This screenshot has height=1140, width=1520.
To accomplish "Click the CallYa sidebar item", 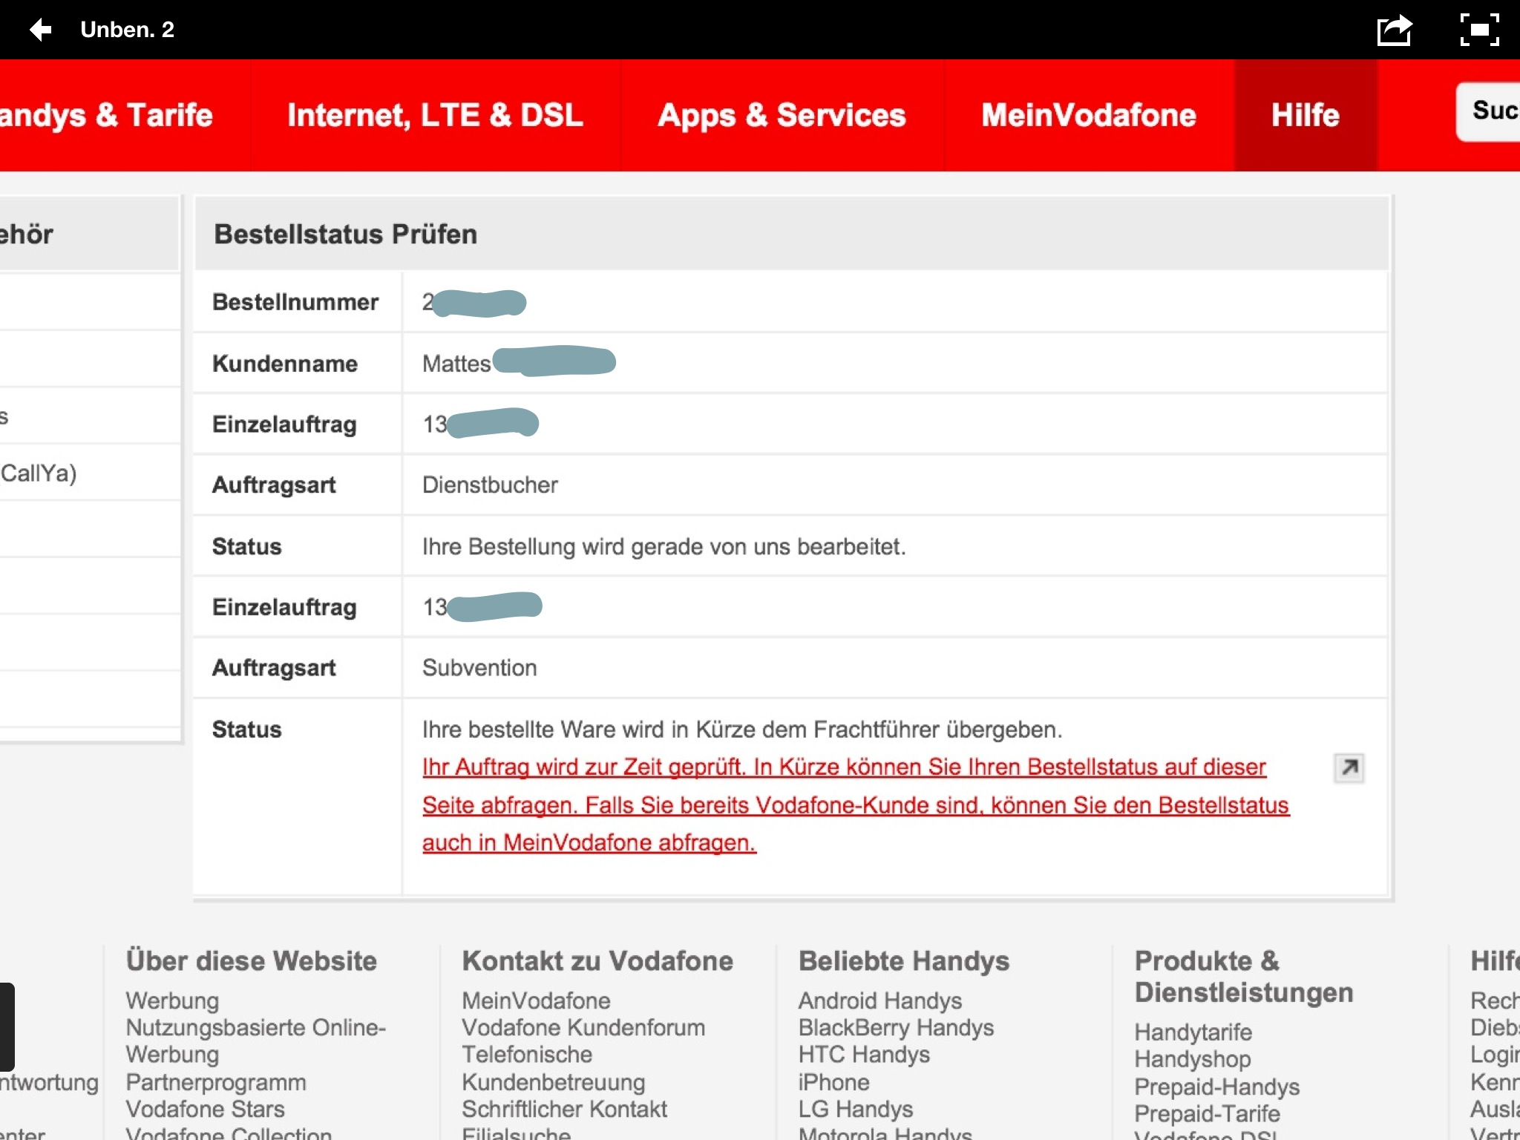I will tap(39, 473).
